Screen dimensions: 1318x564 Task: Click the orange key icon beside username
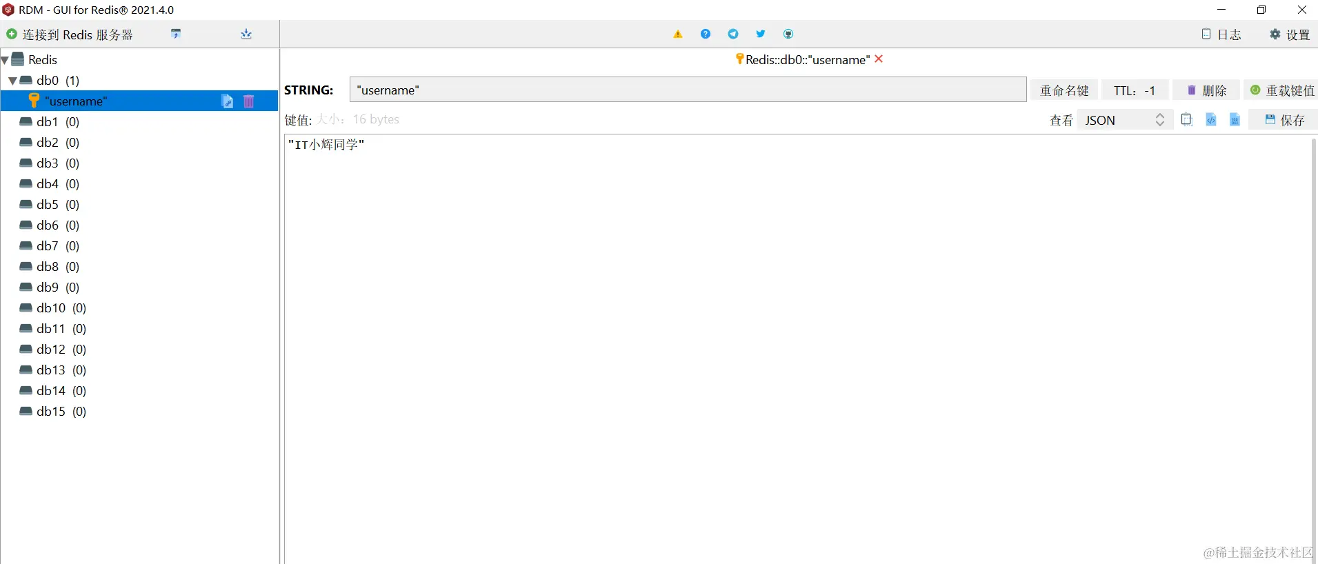click(x=34, y=101)
